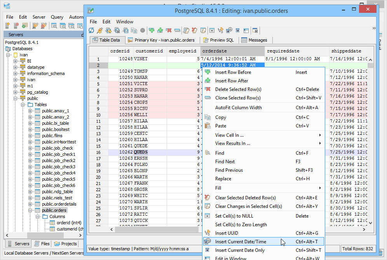Expand the BI schema node
Image resolution: width=387 pixels, height=260 pixels.
tap(15, 61)
